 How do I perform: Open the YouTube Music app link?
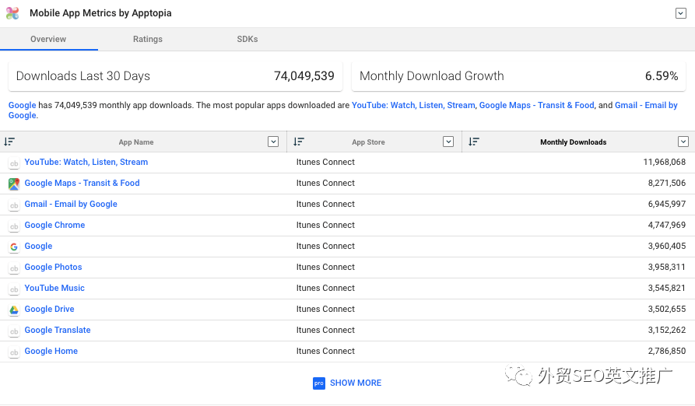(x=54, y=288)
